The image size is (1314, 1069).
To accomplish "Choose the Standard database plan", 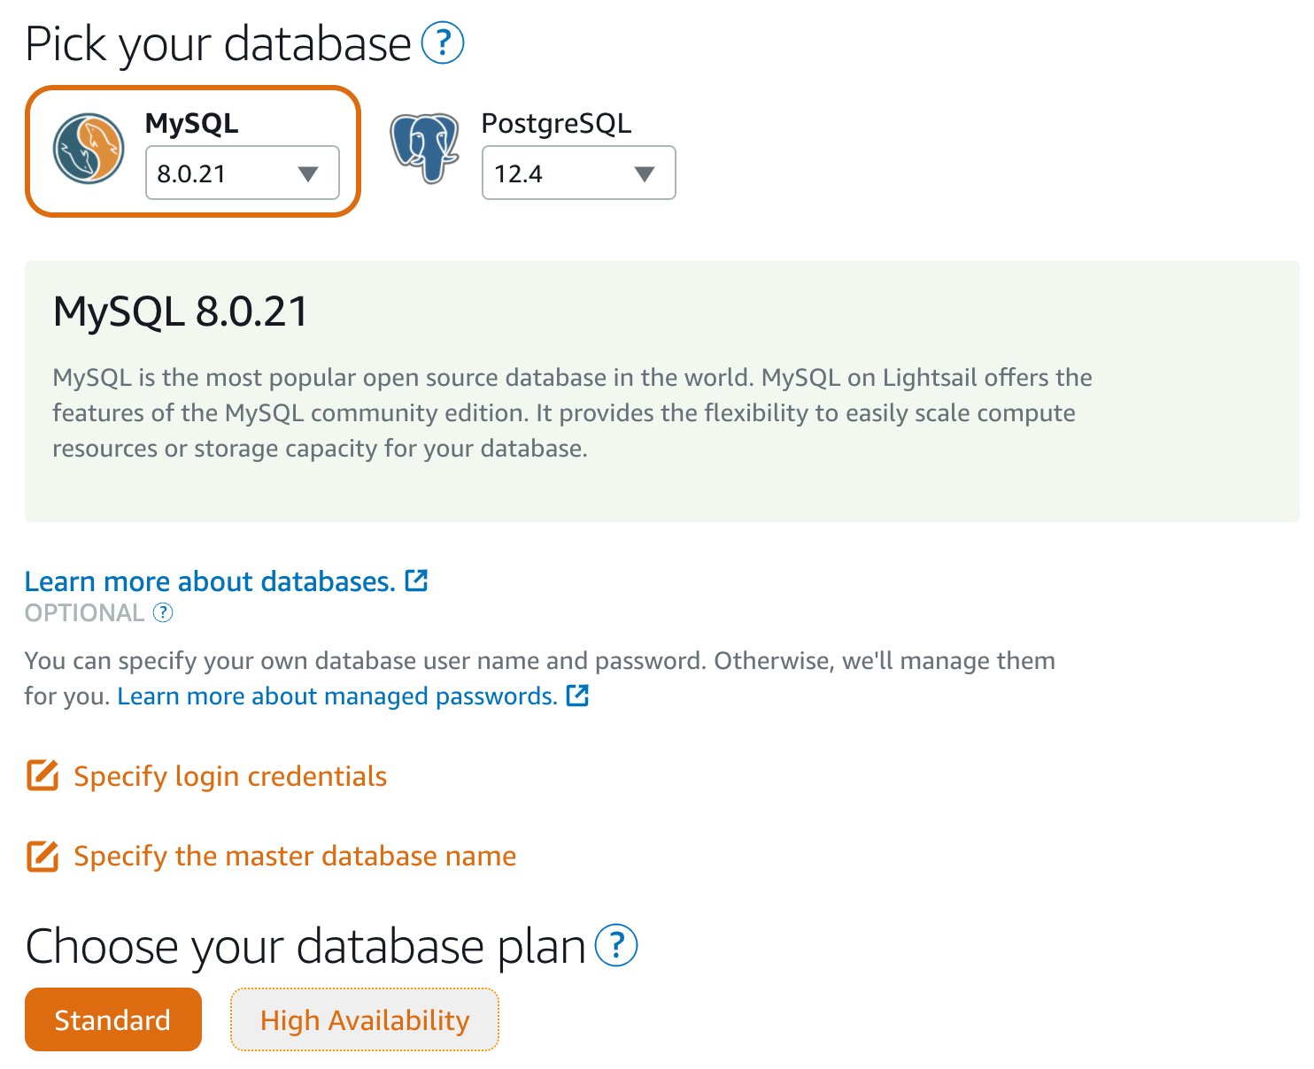I will (113, 1019).
